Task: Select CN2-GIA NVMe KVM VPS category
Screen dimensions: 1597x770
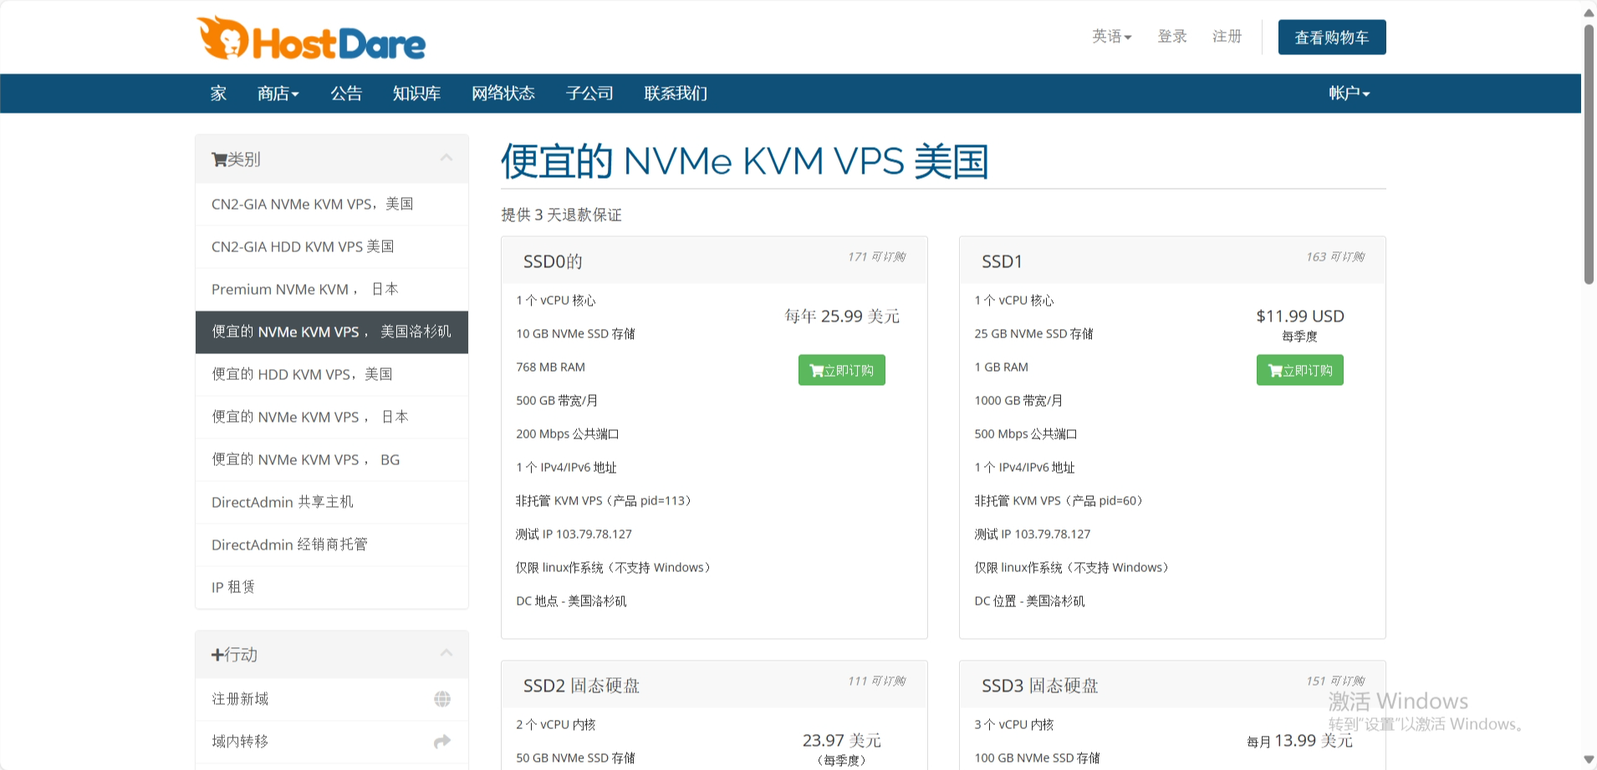Action: point(312,204)
